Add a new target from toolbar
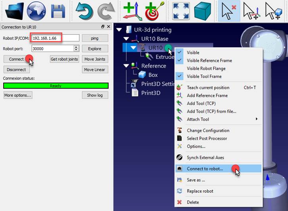The width and height of the screenshot is (288, 211). coord(153,11)
